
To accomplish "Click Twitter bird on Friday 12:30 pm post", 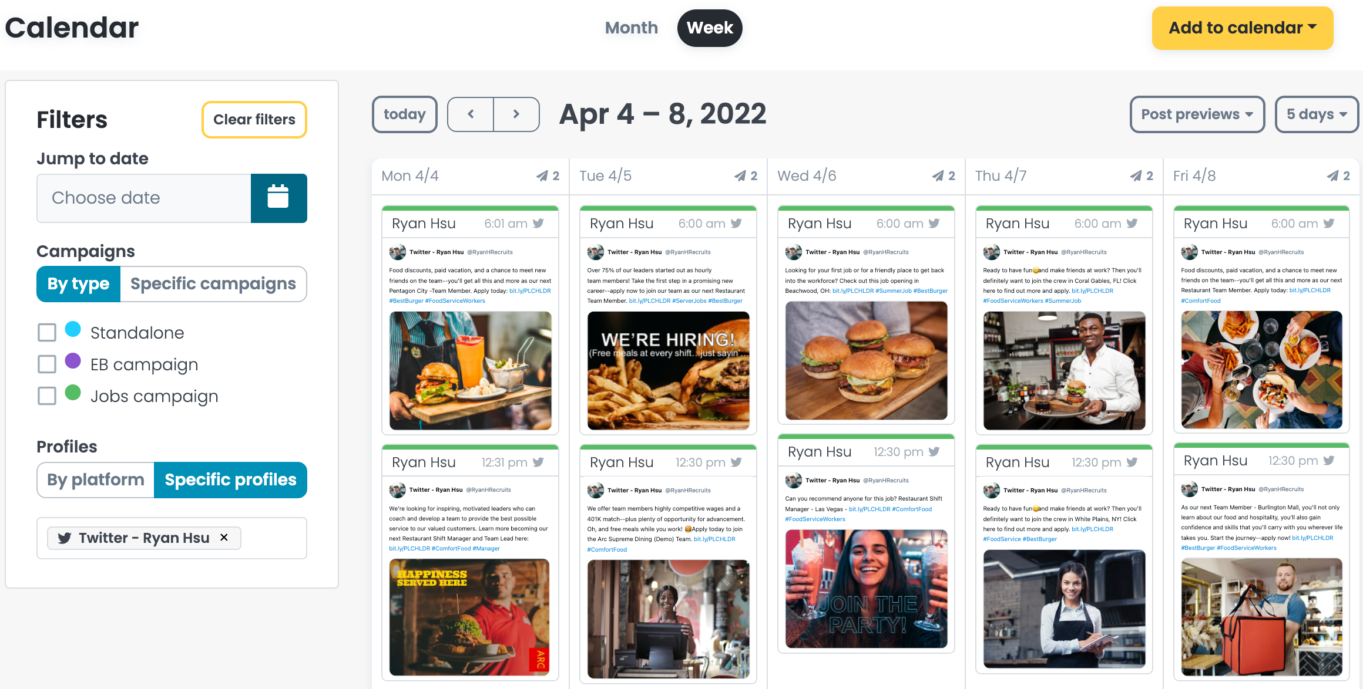I will point(1329,461).
